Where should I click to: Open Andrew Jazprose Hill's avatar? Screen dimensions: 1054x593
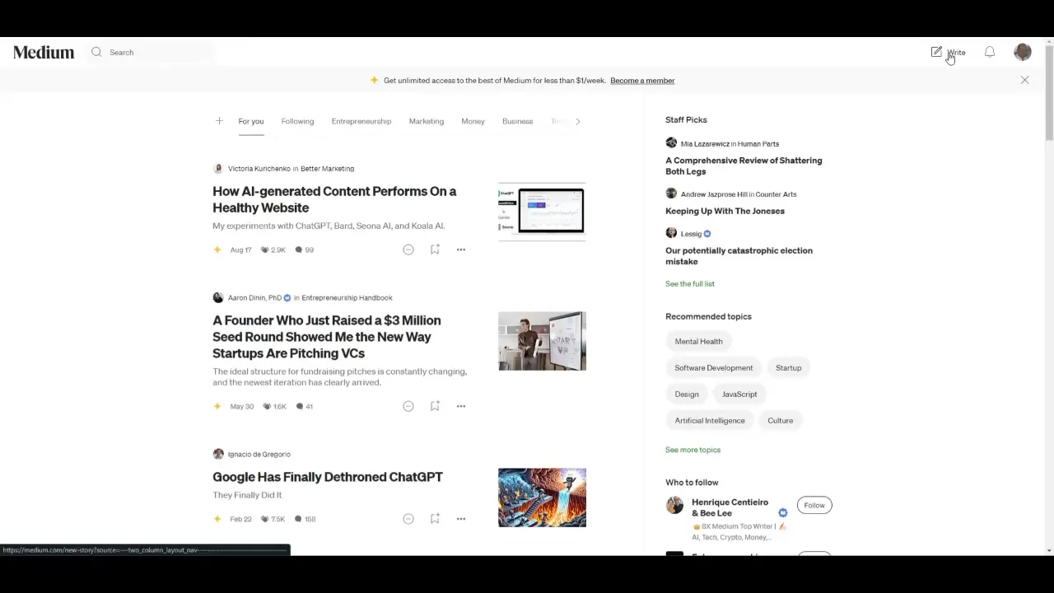(671, 194)
